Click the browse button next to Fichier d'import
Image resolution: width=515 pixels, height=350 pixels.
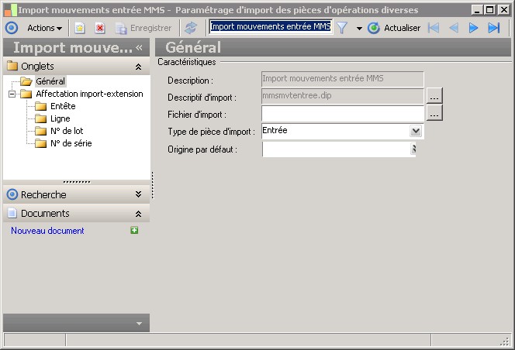(434, 113)
